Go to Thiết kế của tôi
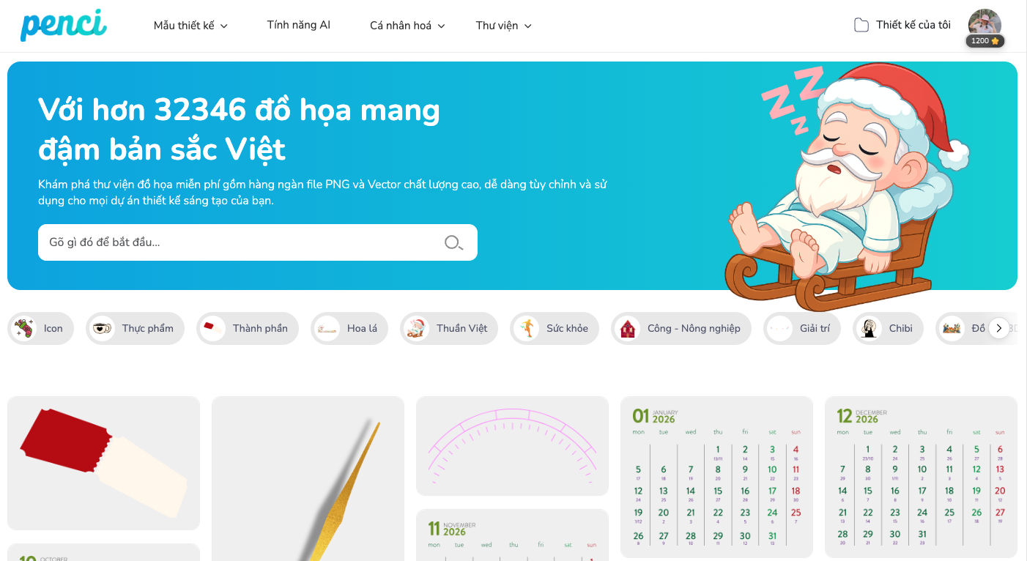Screen dimensions: 1027x561 click(x=902, y=25)
